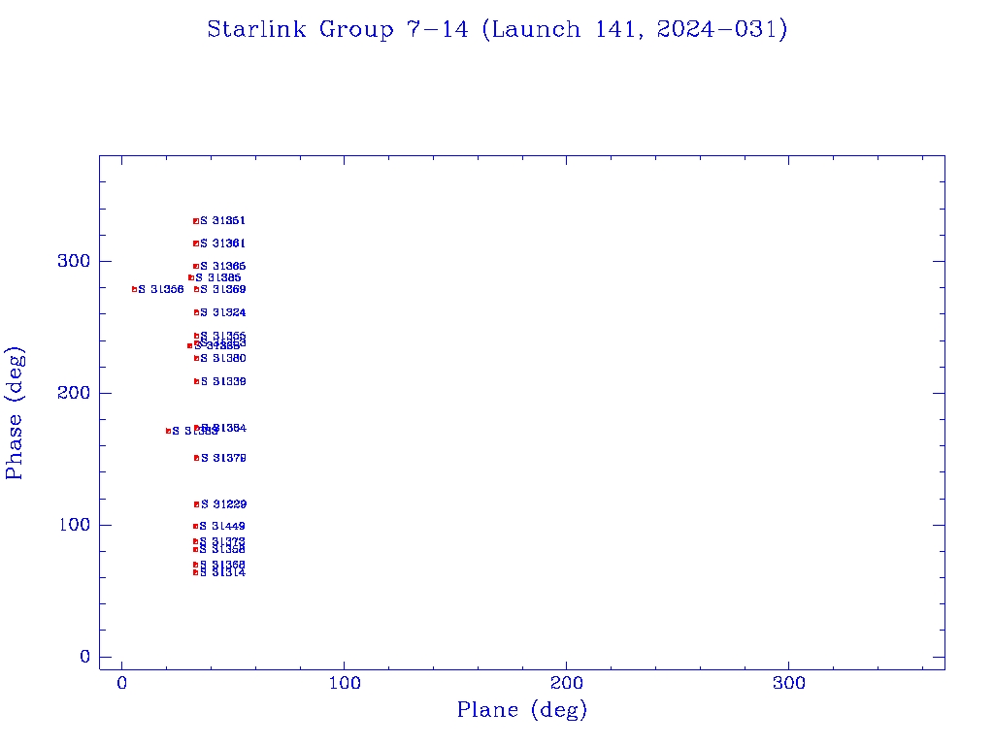Screen dimensions: 994x745
Task: Pick the red marker for S 31339
Action: point(196,381)
